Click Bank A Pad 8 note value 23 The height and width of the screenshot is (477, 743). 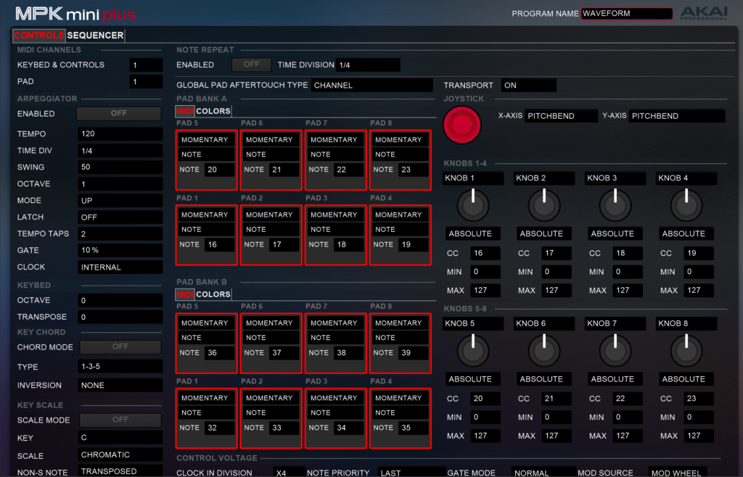(x=413, y=170)
